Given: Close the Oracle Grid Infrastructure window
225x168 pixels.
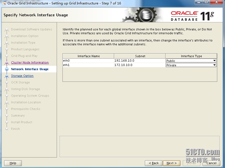Looking at the screenshot, I should (x=217, y=2).
